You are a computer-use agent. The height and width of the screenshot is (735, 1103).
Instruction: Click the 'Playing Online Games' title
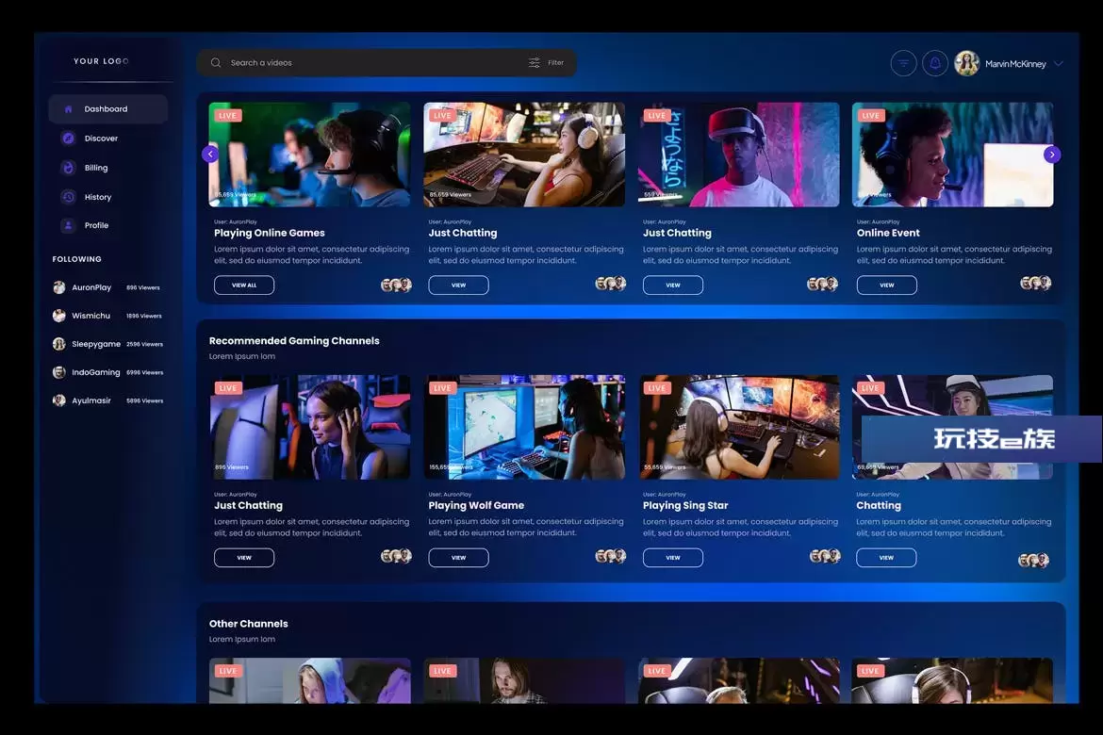pos(270,233)
